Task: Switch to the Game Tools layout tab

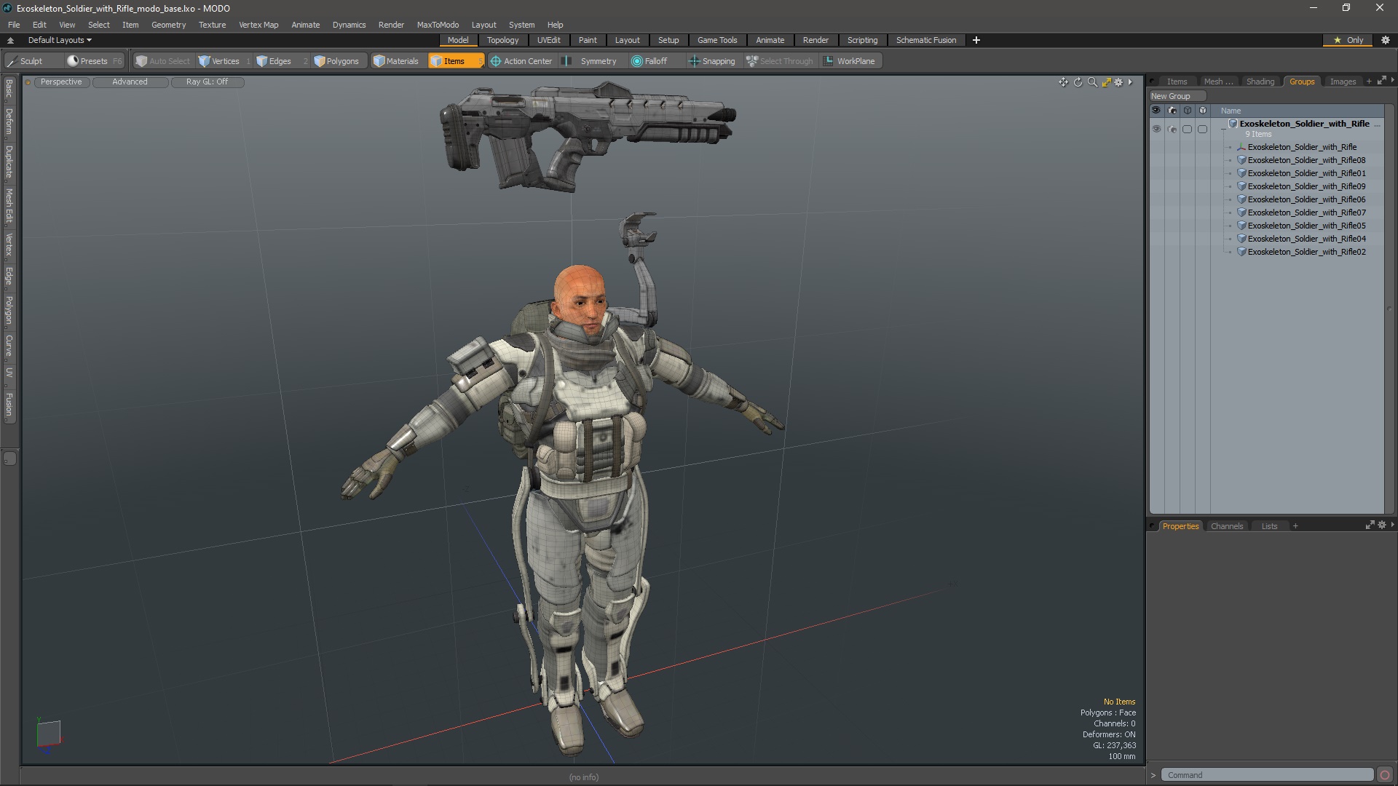Action: click(717, 40)
